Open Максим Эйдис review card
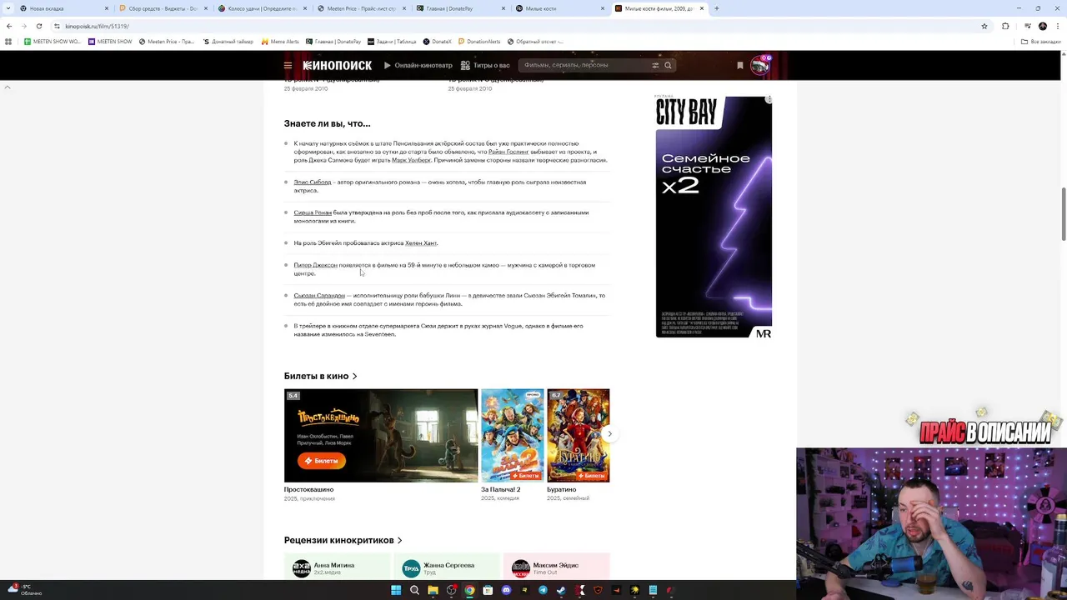 click(x=557, y=567)
